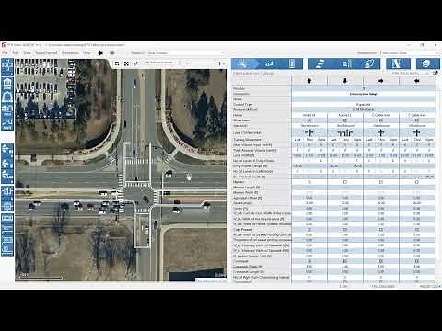The image size is (442, 331).
Task: Click the workflow icon showing letter N
Action: pos(398,63)
